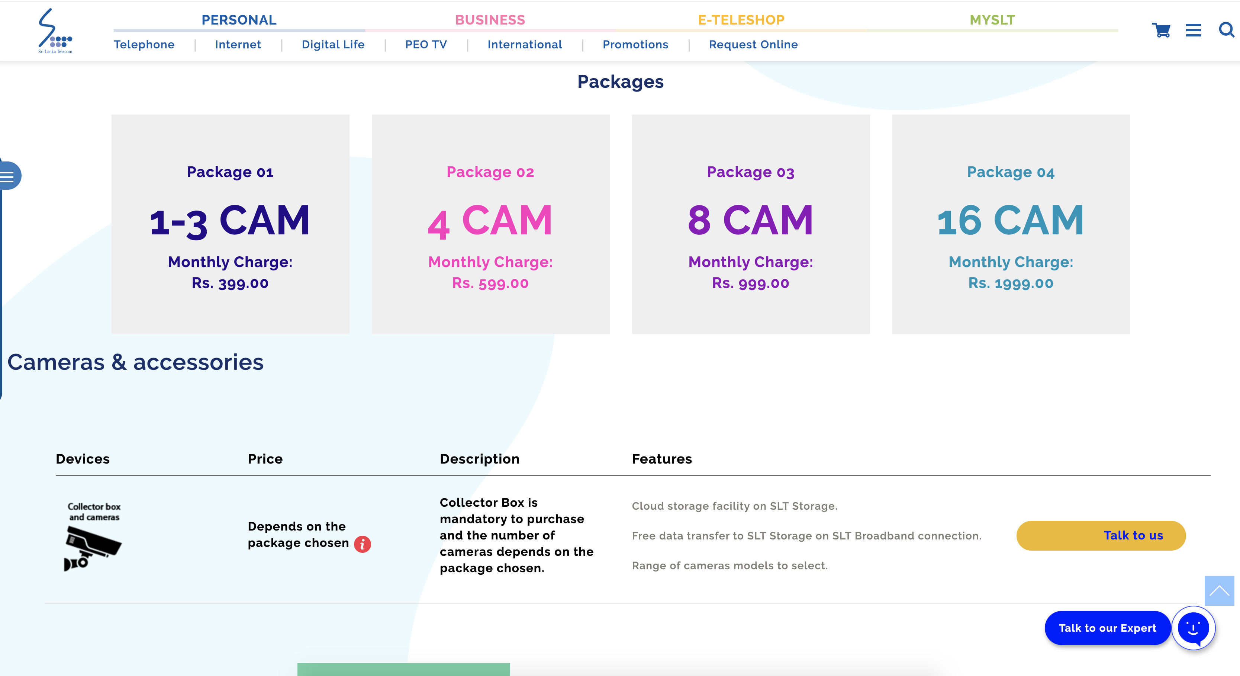Screen dimensions: 1240x676
Task: Click the Cameras & accessories heading
Action: coord(135,362)
